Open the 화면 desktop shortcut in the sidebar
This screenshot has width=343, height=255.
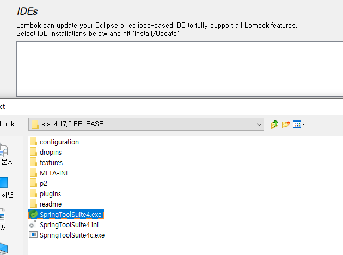[7, 188]
